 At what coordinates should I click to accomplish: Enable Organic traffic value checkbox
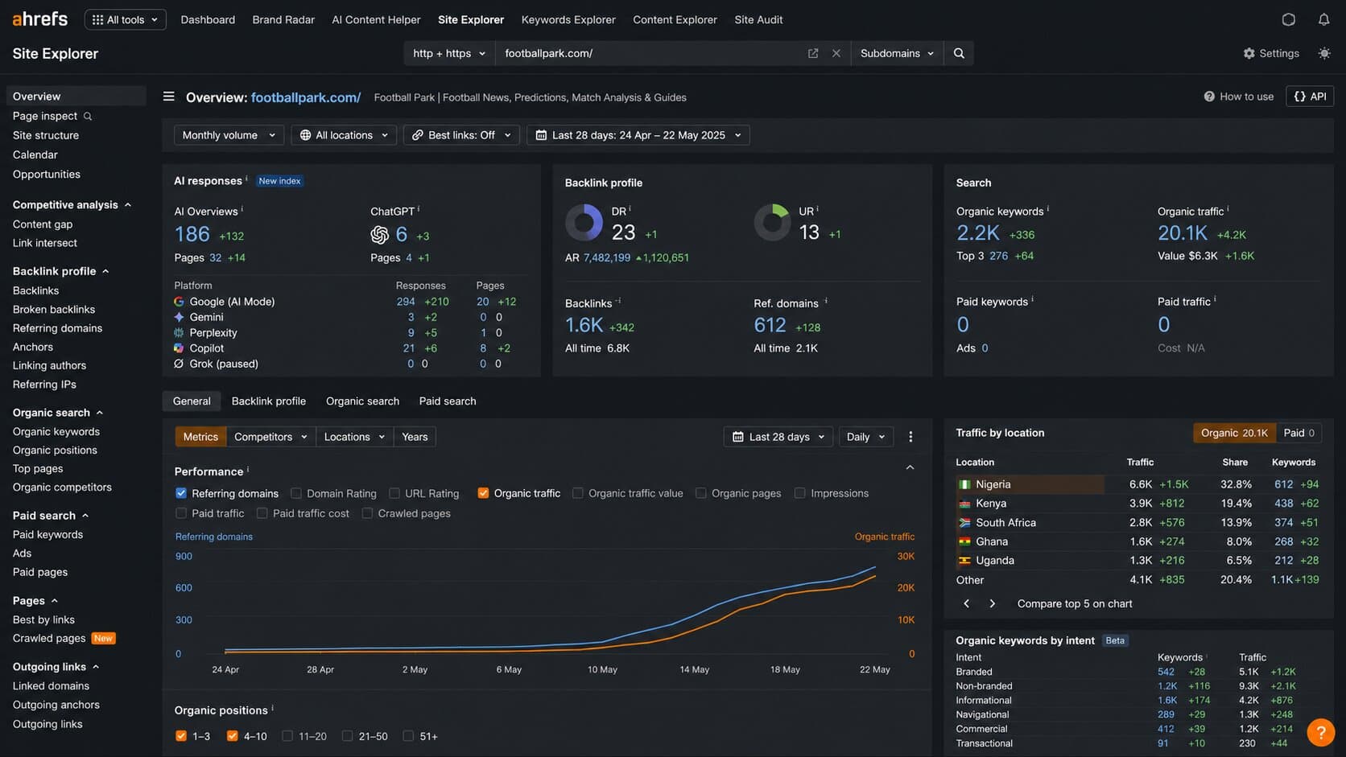[x=578, y=493]
